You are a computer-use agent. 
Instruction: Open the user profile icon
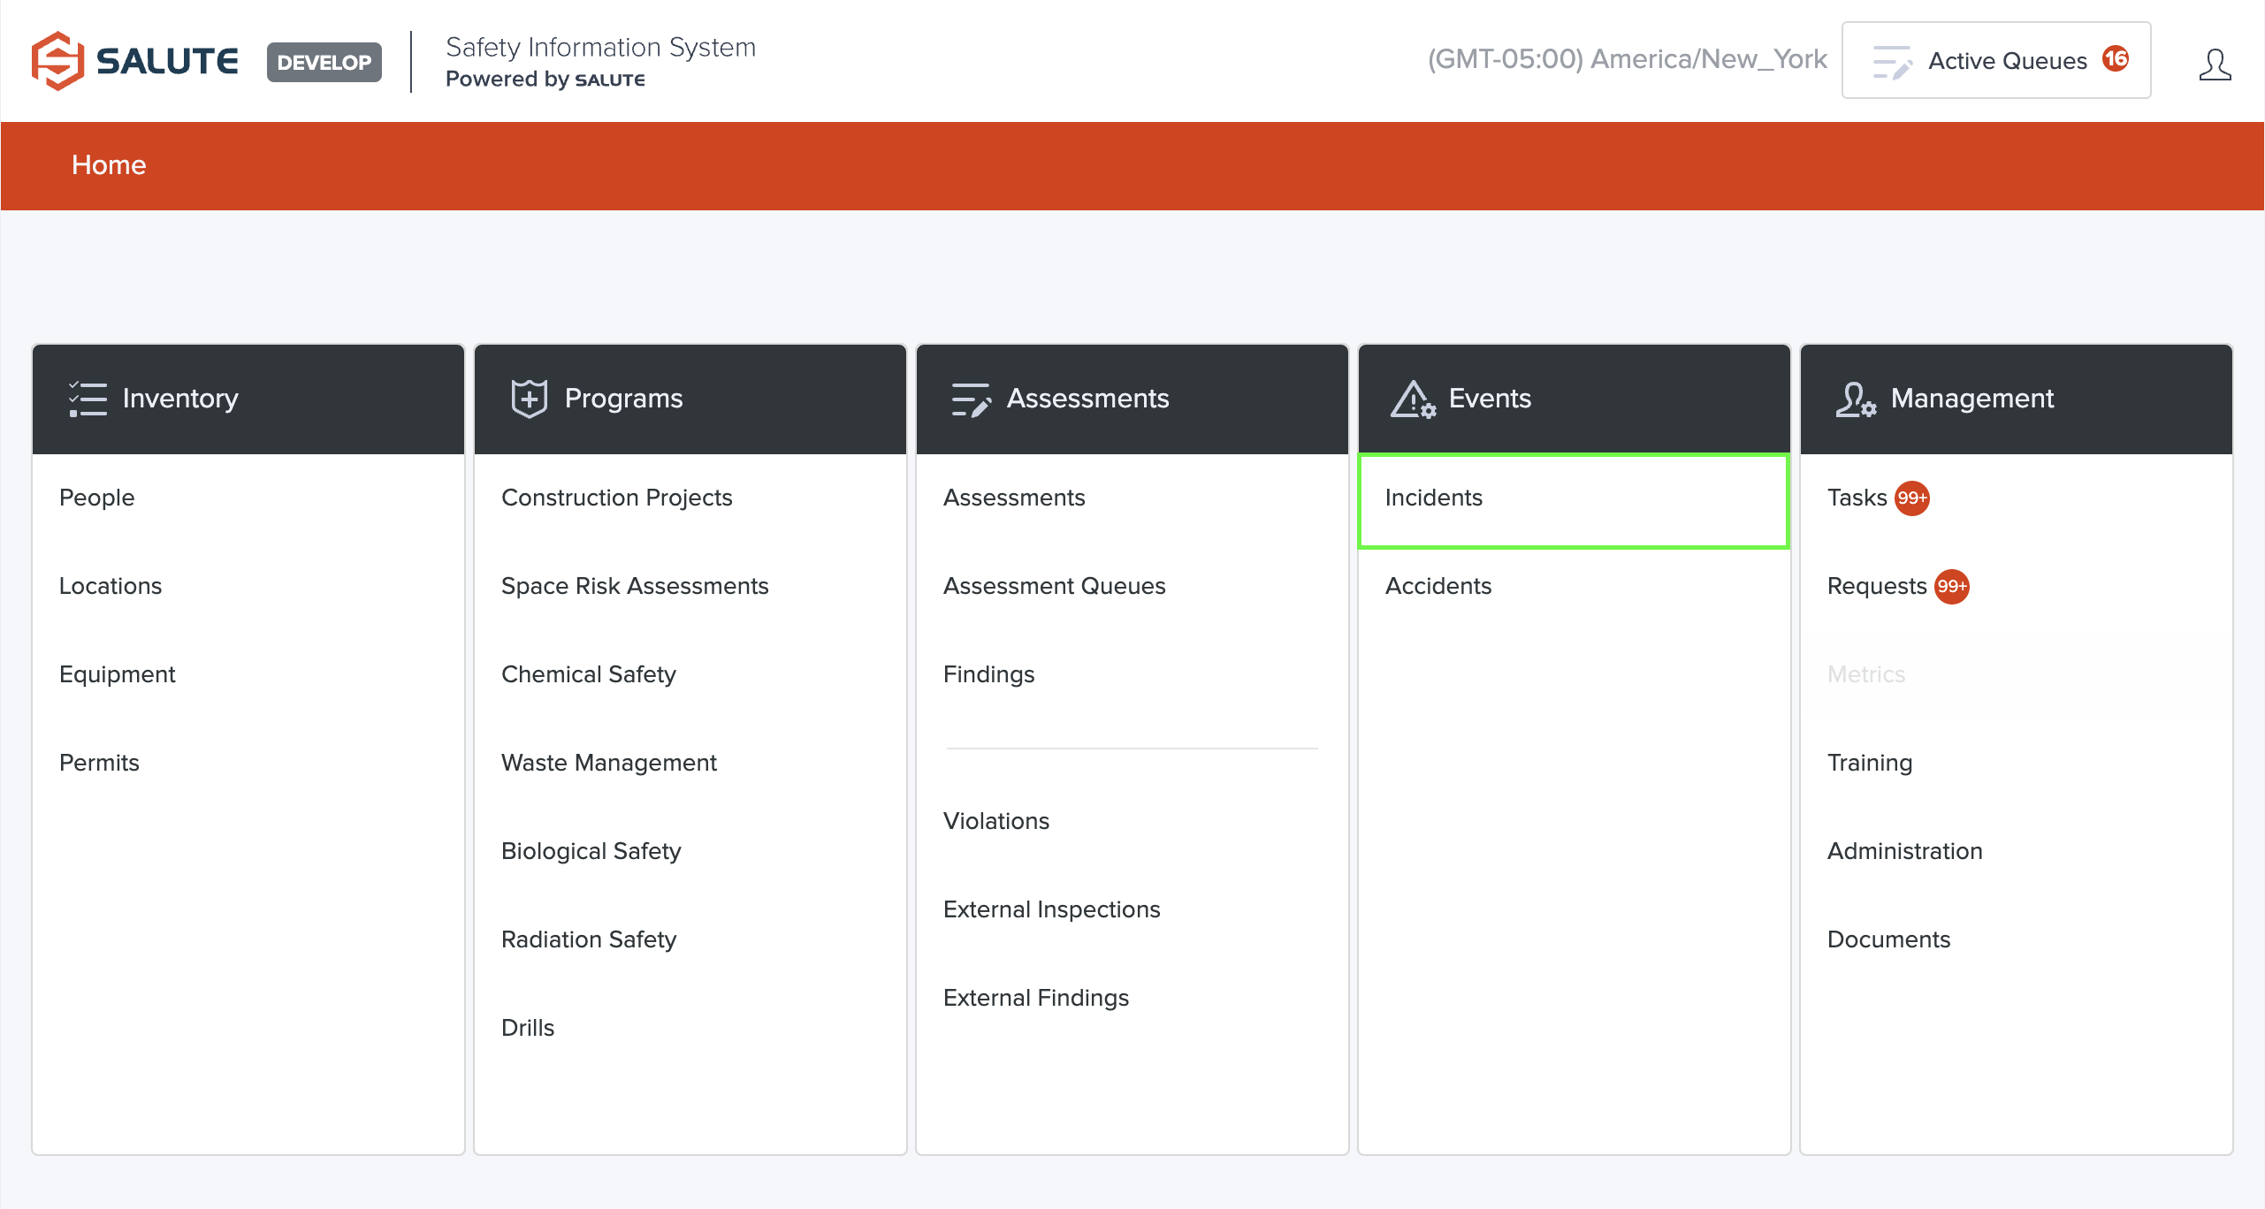click(2215, 64)
